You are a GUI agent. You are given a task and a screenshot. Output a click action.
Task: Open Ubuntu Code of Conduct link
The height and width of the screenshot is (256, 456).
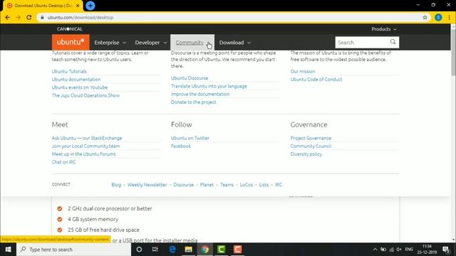coord(316,79)
